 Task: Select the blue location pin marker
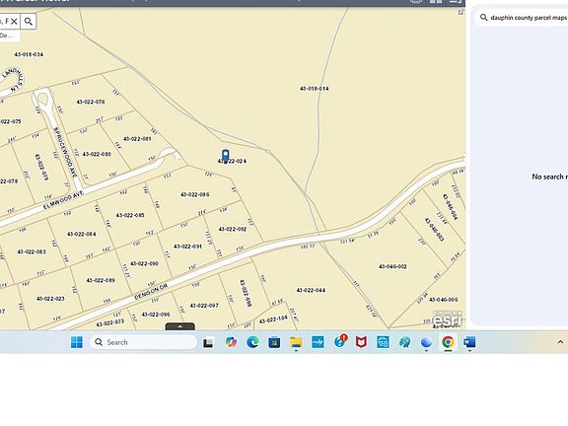pos(225,157)
